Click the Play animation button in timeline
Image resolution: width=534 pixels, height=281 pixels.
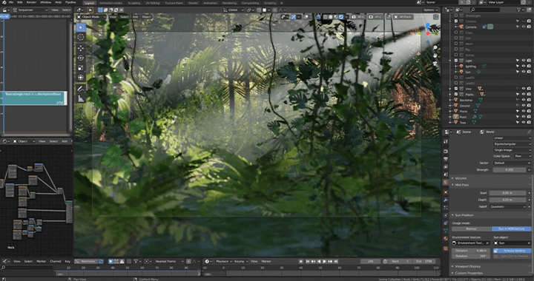325,261
